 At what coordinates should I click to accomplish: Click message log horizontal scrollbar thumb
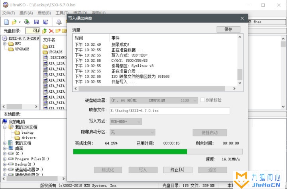coord(152,88)
